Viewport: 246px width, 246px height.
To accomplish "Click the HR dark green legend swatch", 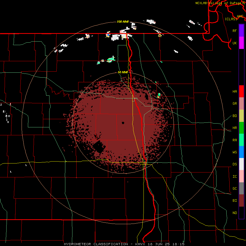I will pos(241,128).
